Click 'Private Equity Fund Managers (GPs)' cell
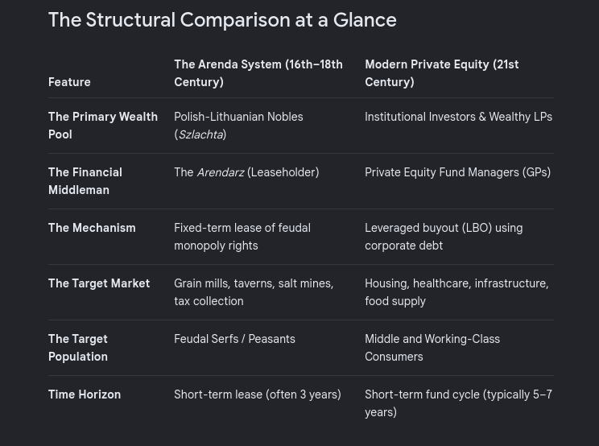Image resolution: width=599 pixels, height=446 pixels. pos(457,172)
